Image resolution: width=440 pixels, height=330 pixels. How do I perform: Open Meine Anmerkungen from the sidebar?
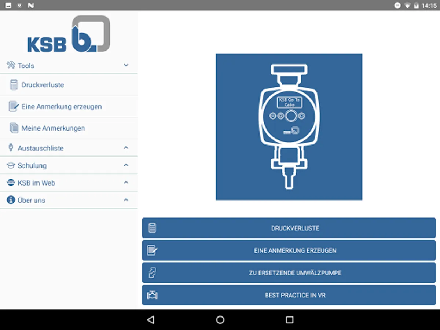(x=69, y=128)
